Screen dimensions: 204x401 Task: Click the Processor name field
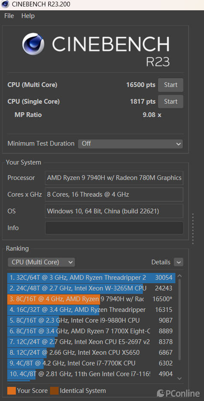114,178
